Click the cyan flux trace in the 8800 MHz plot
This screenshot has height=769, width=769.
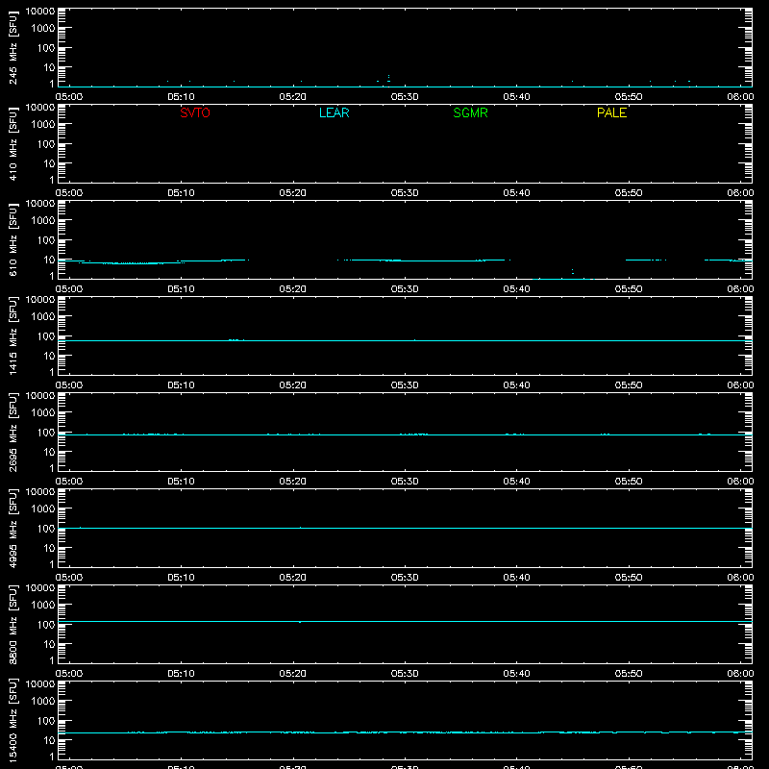(405, 621)
